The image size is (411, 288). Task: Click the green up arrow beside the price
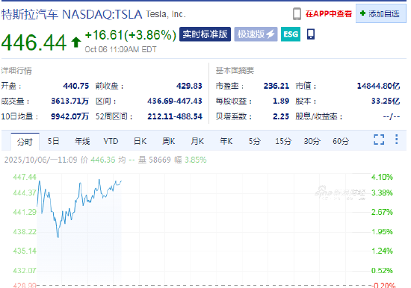pos(76,42)
